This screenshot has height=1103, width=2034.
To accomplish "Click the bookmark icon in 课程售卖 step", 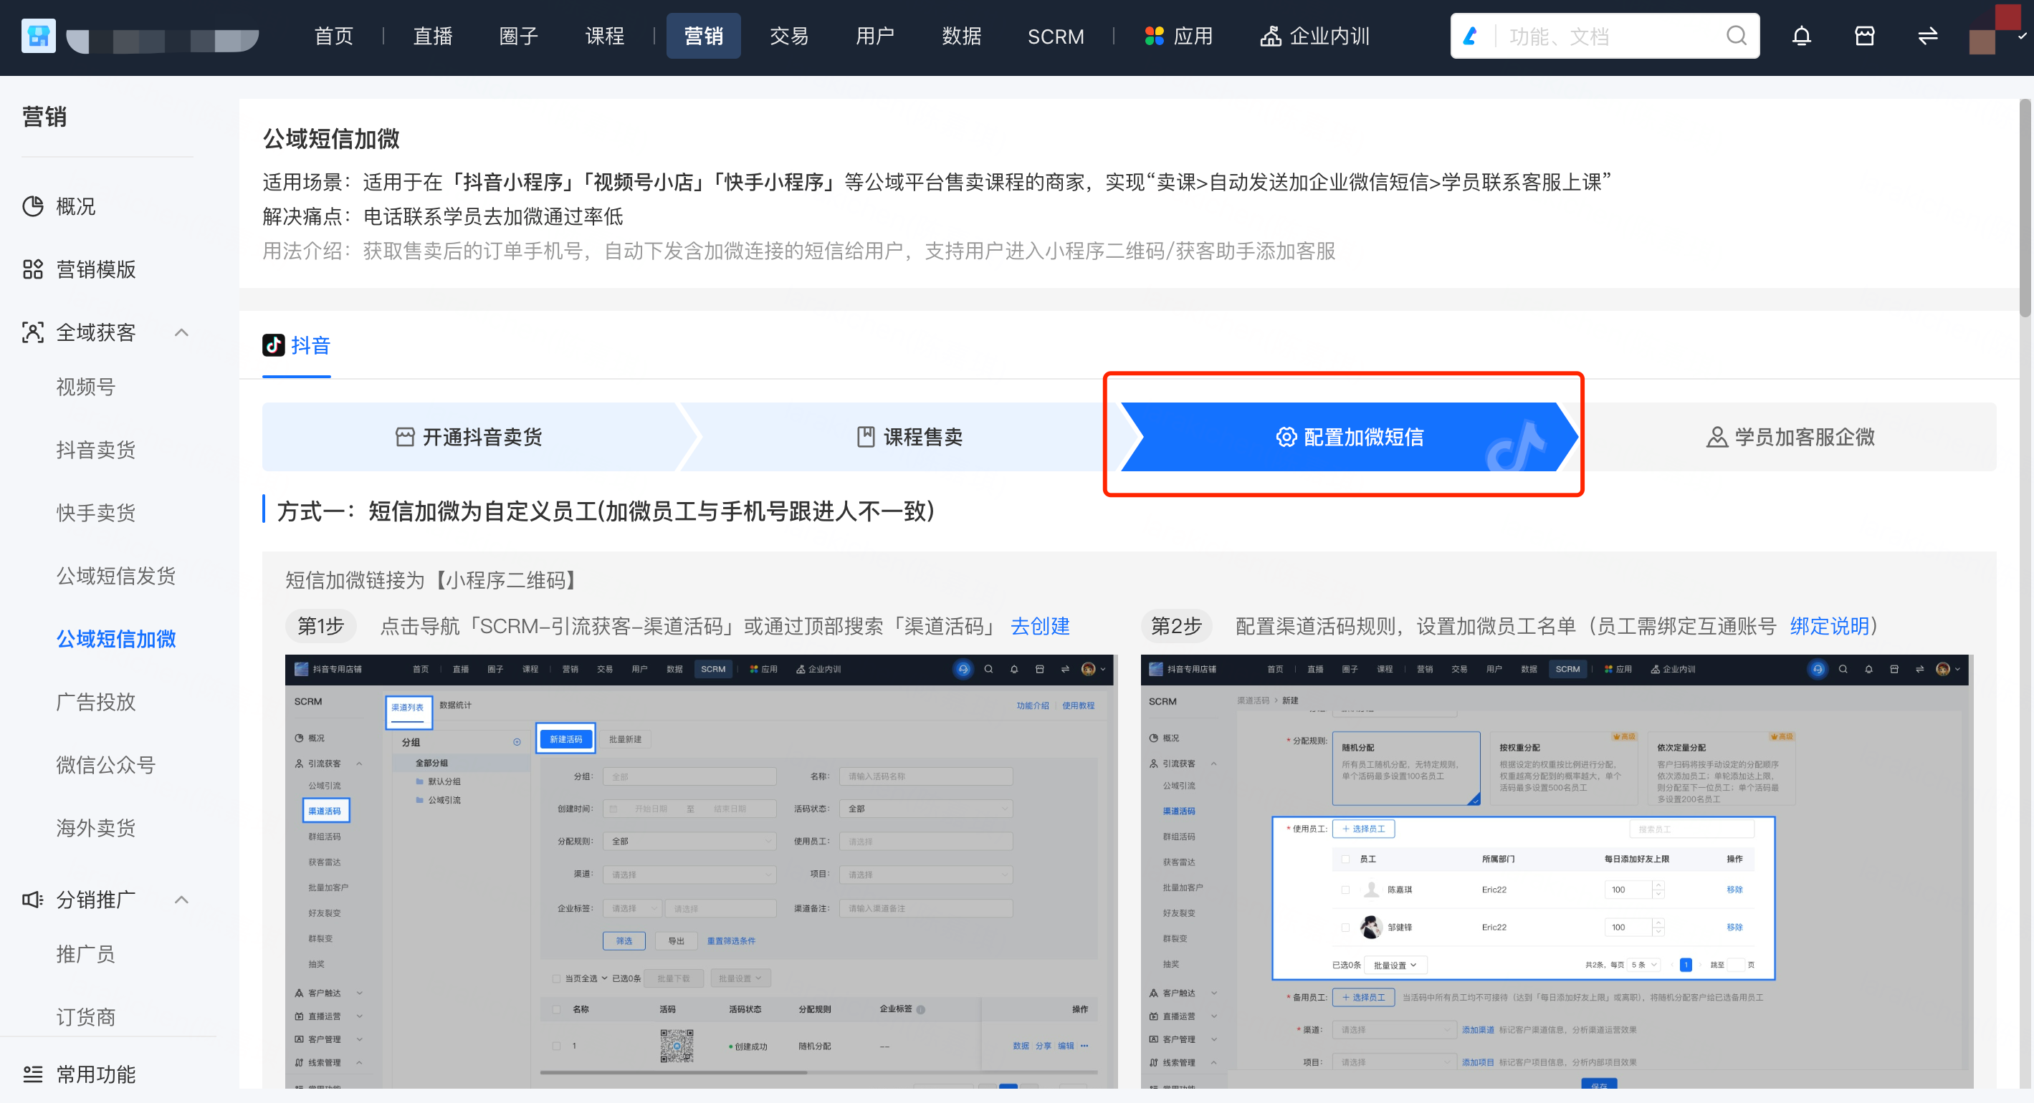I will pyautogui.click(x=865, y=437).
